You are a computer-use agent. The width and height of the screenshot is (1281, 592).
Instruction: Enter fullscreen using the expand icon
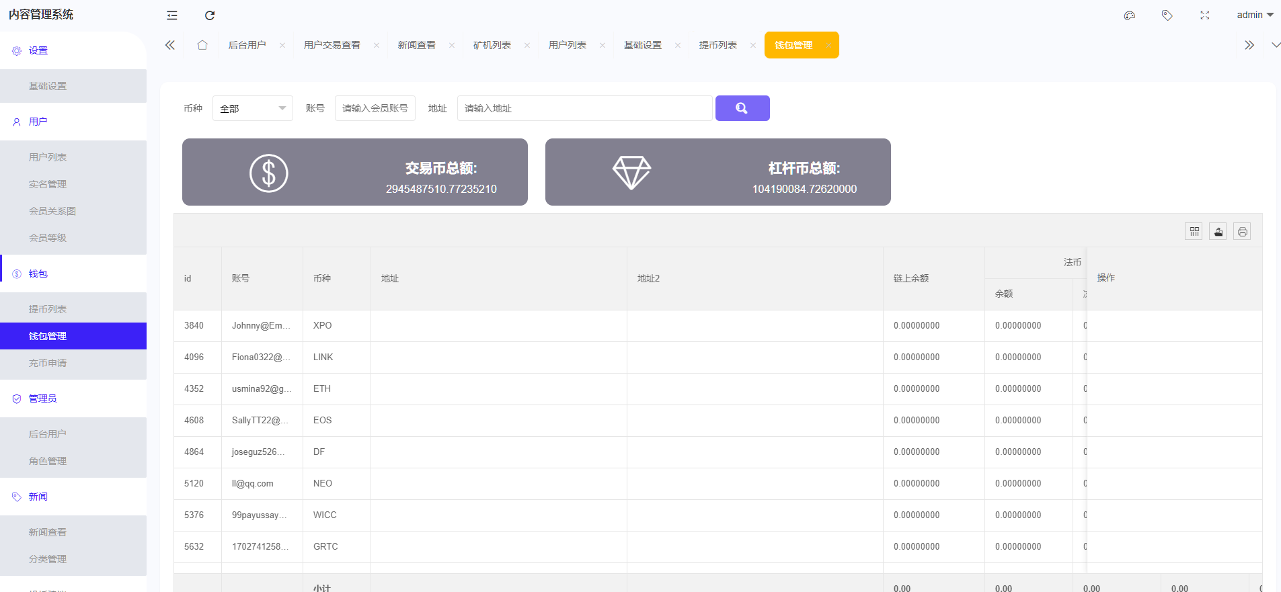(1205, 15)
